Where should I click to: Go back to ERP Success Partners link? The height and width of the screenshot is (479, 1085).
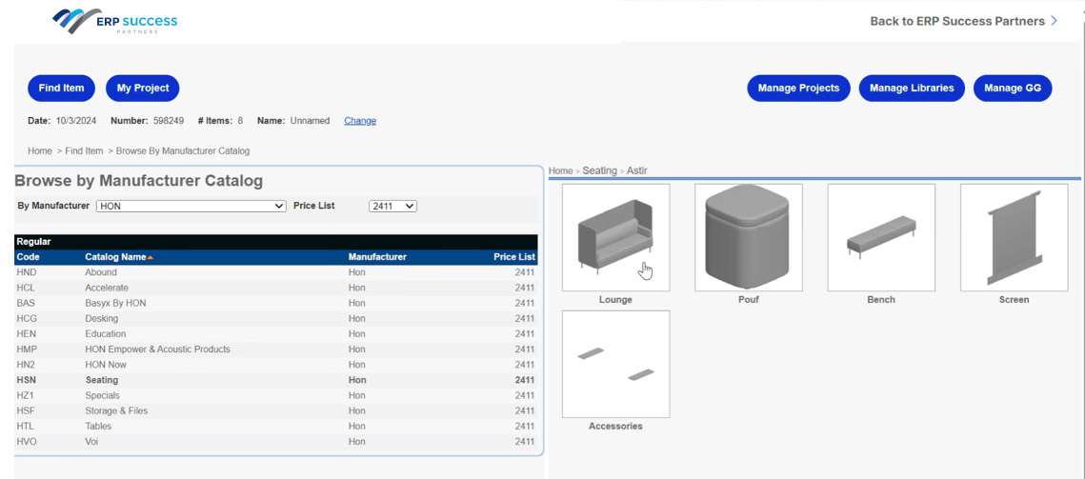pyautogui.click(x=957, y=21)
